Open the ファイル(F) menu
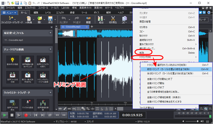The image size is (213, 124). click(10, 8)
